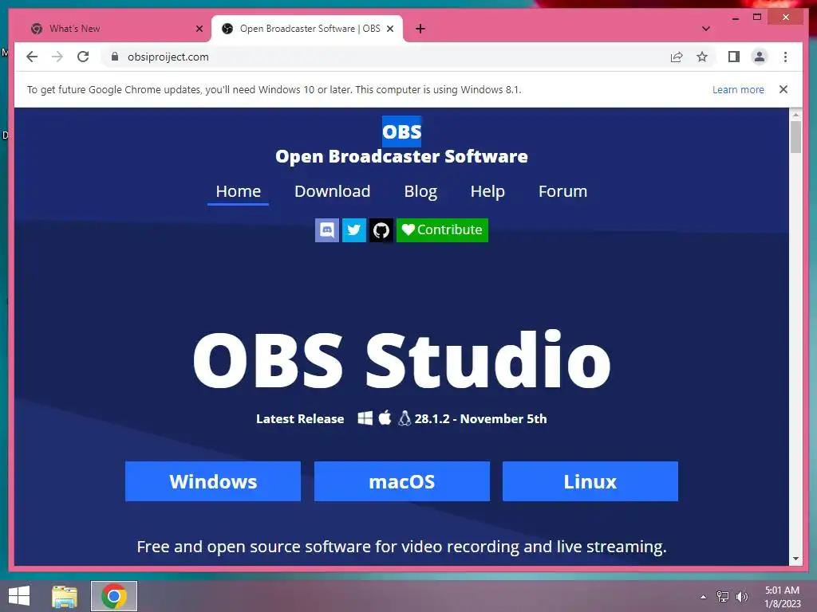The height and width of the screenshot is (612, 817).
Task: Download OBS Studio for macOS
Action: [402, 481]
